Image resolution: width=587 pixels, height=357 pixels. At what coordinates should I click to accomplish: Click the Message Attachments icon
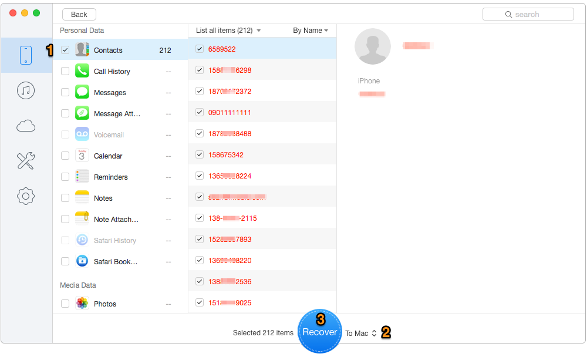(82, 113)
